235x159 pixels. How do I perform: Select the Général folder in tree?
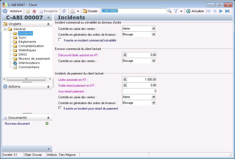pyautogui.click(x=19, y=29)
